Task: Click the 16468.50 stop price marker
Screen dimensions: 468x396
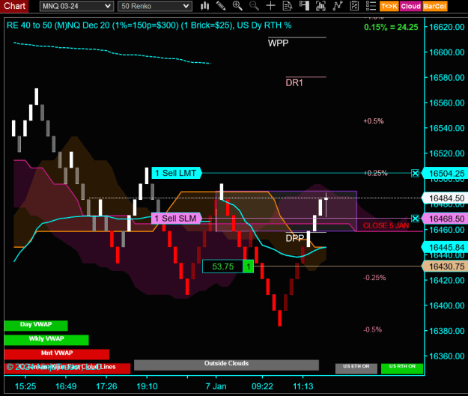Action: tap(445, 219)
